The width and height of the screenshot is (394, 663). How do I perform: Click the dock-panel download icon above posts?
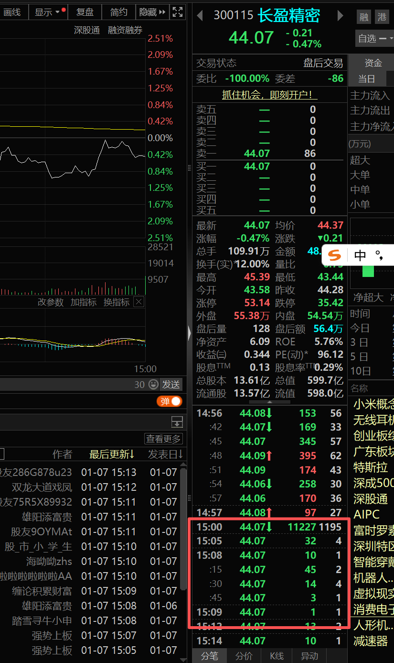[177, 422]
